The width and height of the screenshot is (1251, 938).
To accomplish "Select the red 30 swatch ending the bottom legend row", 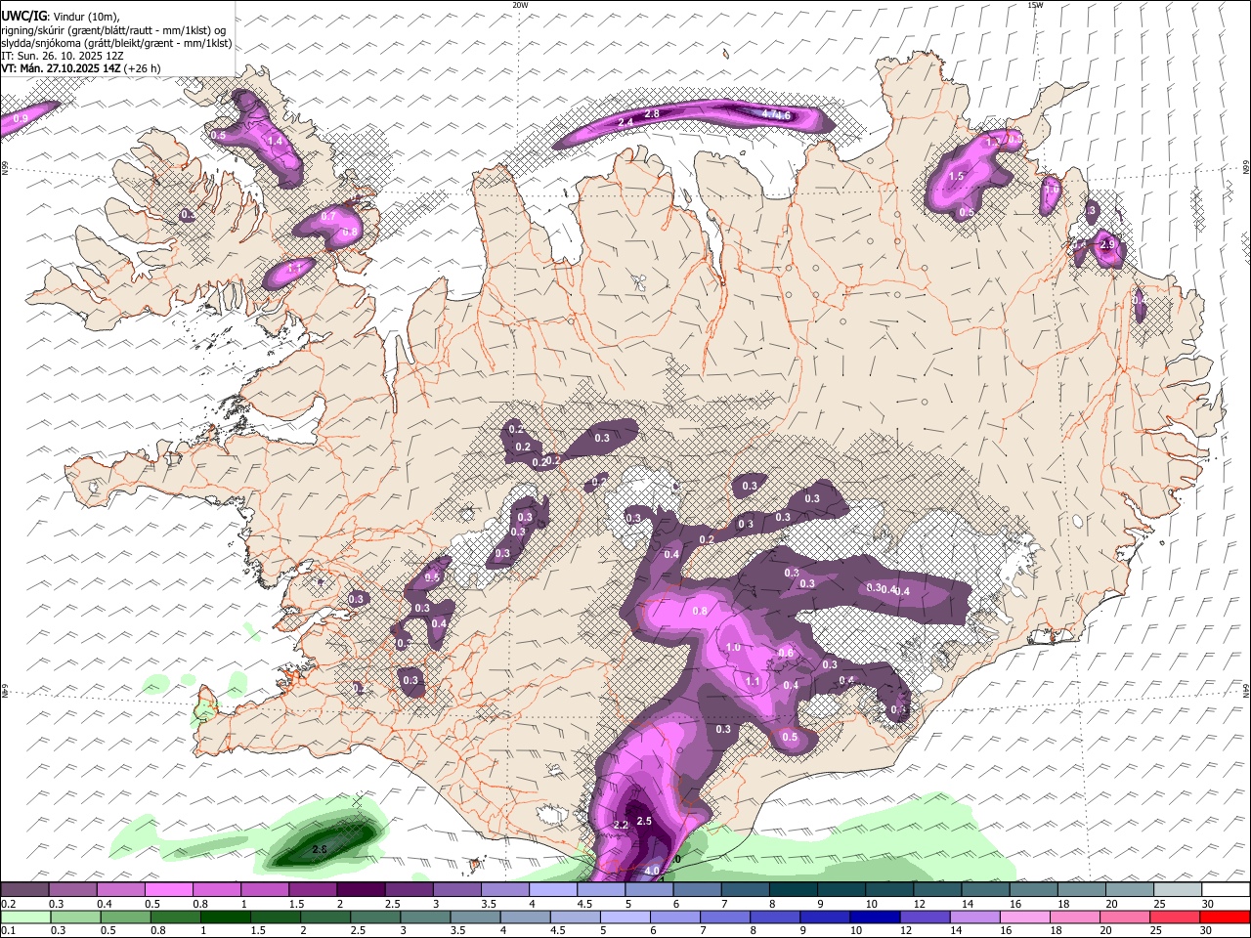I will coord(1226,917).
